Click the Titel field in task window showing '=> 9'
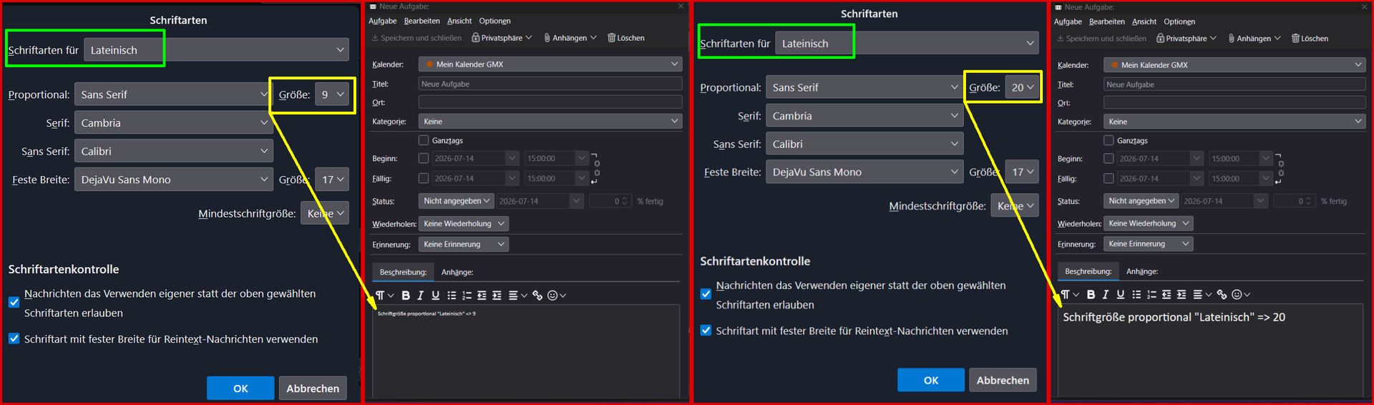The height and width of the screenshot is (405, 1374). (550, 84)
